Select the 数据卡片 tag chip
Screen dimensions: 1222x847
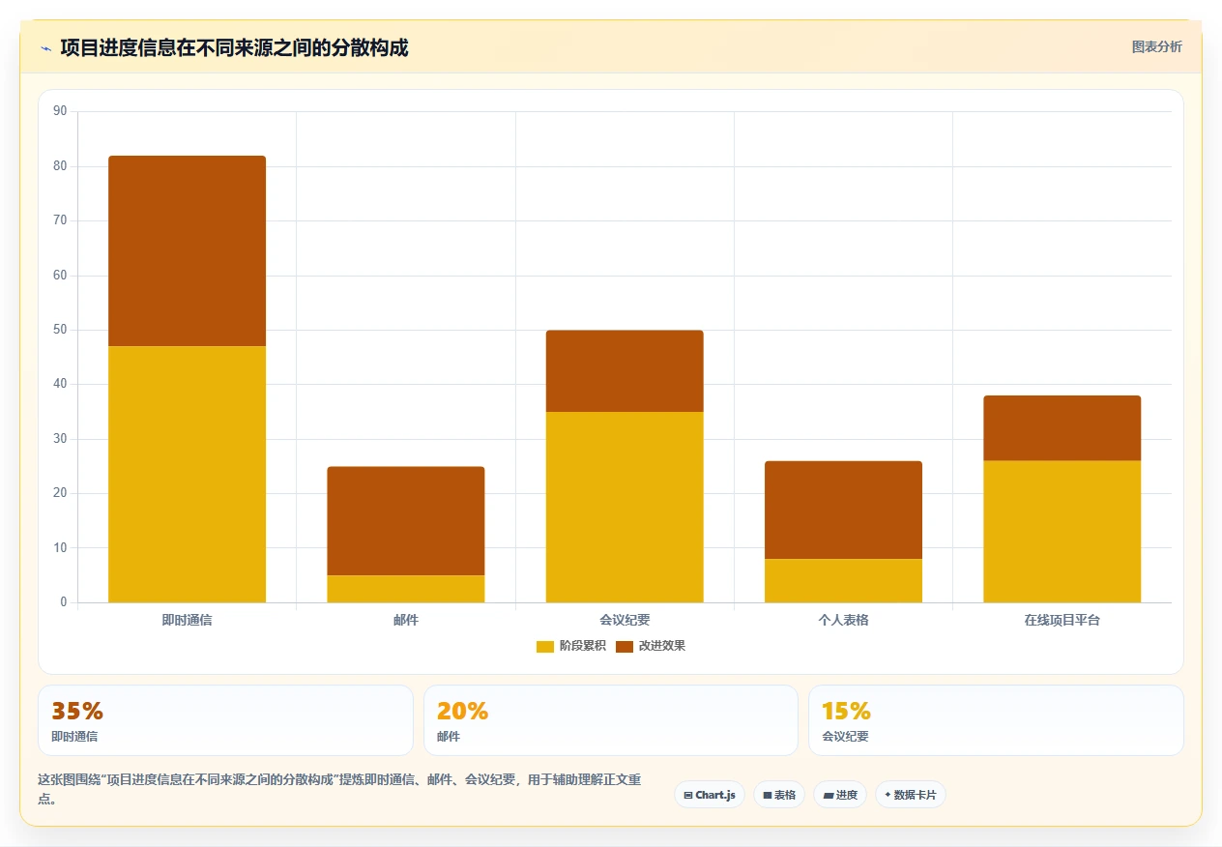[911, 795]
